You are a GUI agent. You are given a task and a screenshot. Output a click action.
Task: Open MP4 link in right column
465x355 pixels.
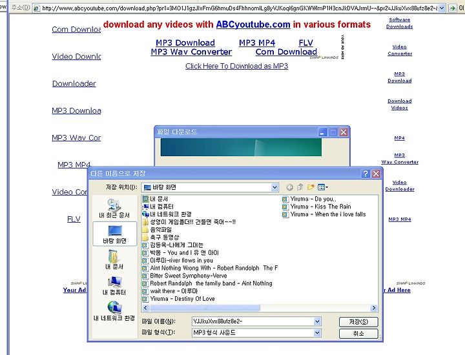point(400,137)
